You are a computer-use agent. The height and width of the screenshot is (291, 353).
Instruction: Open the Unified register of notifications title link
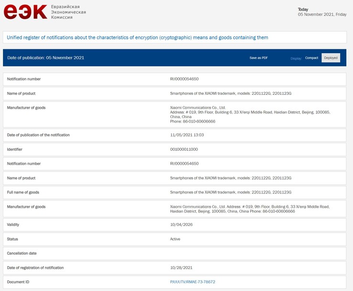[x=137, y=37]
